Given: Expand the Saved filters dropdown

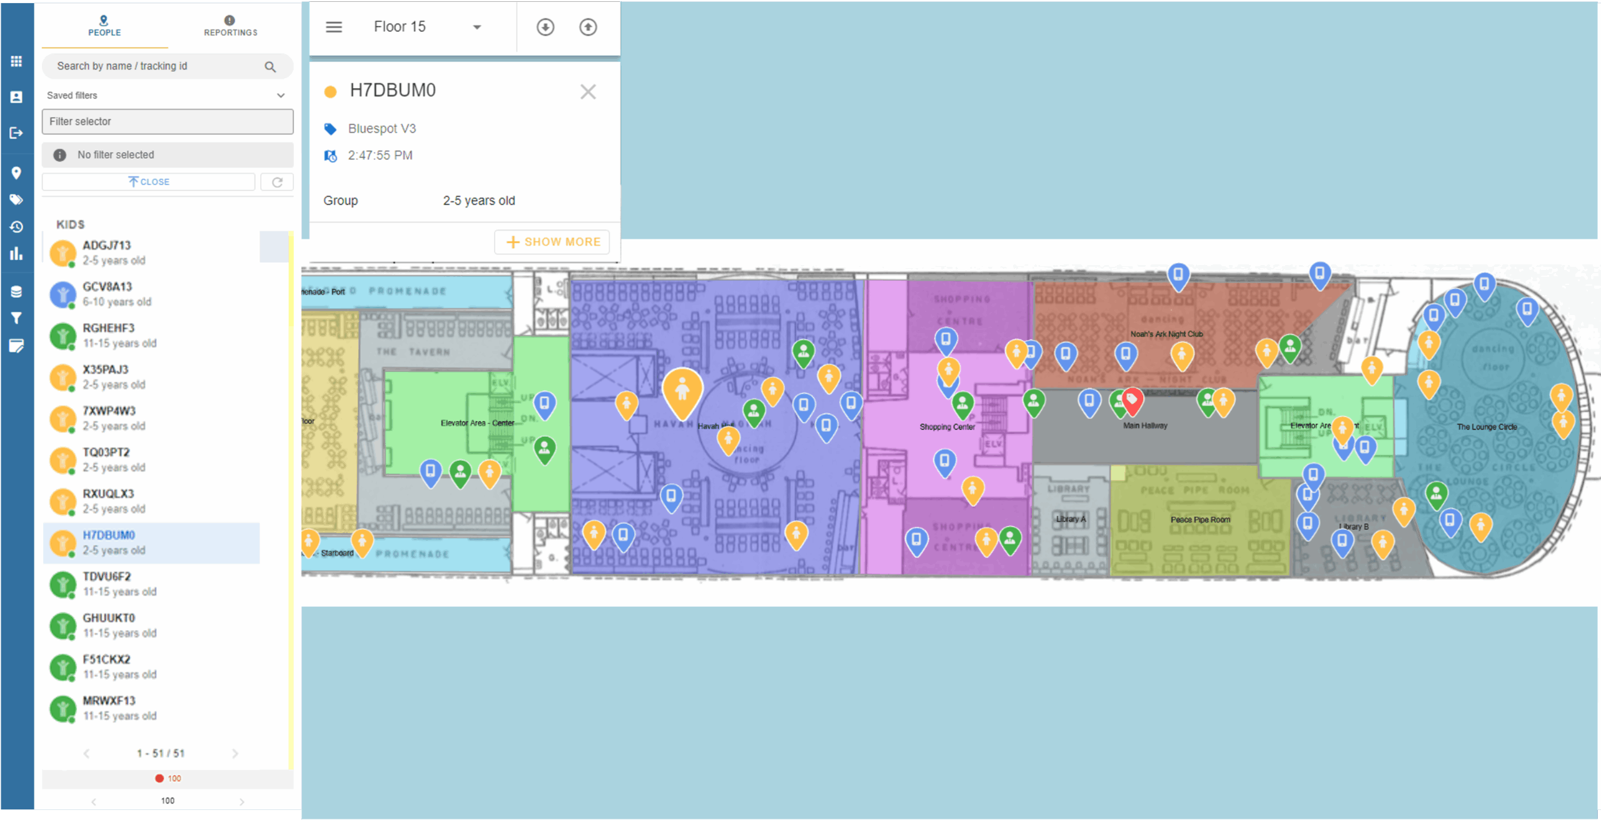Looking at the screenshot, I should click(x=281, y=96).
